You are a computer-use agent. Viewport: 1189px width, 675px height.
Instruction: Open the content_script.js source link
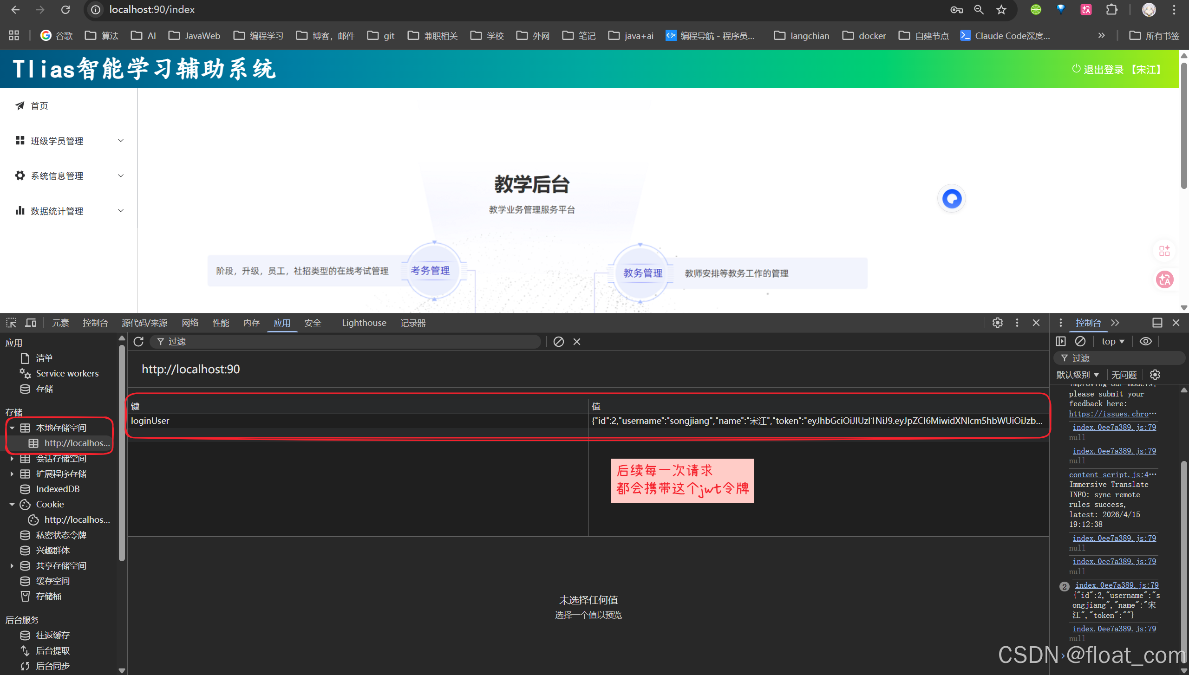point(1108,474)
